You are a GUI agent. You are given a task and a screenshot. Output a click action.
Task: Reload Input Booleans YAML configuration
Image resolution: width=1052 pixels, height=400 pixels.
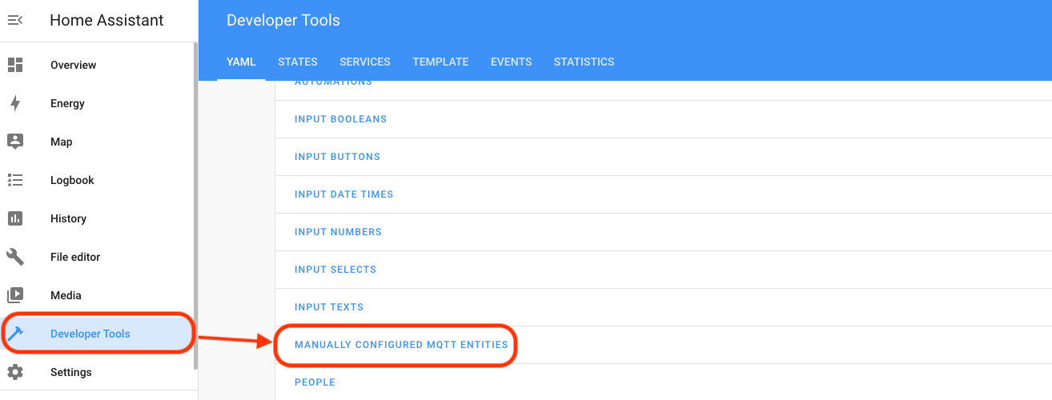click(340, 119)
